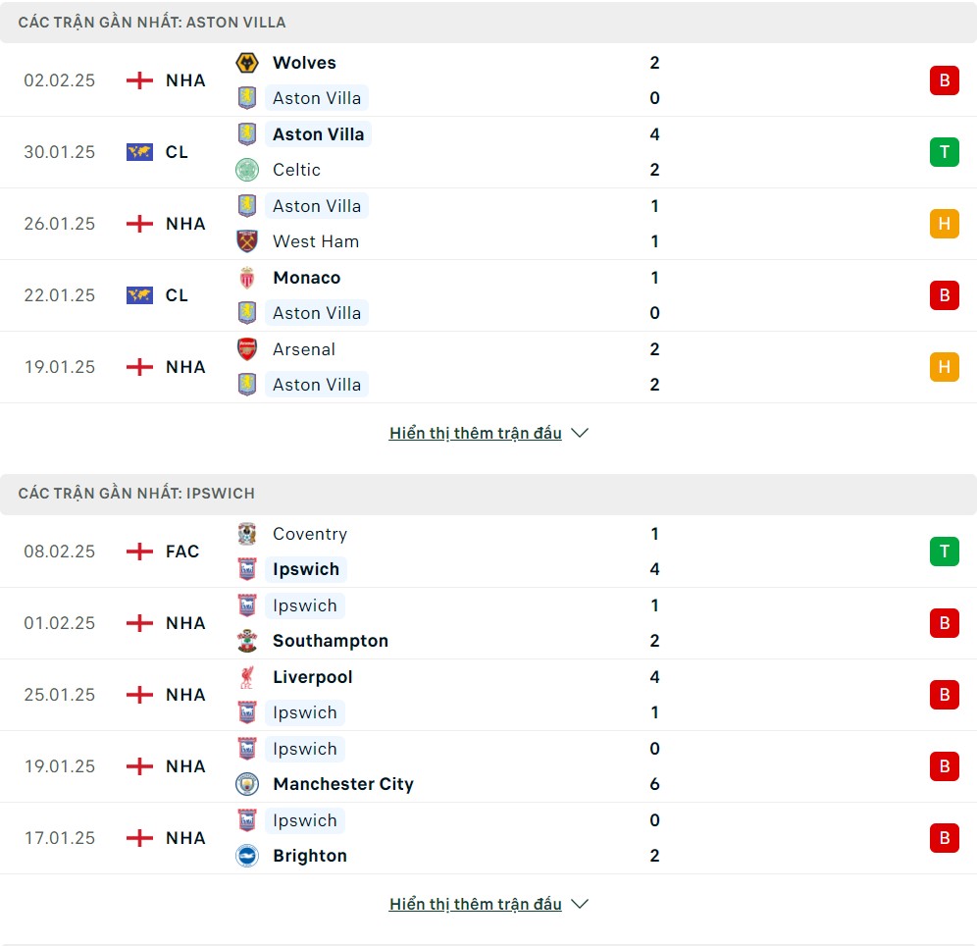This screenshot has height=946, width=977.
Task: Click the CL competition flag on 22.01.25
Action: pyautogui.click(x=139, y=295)
